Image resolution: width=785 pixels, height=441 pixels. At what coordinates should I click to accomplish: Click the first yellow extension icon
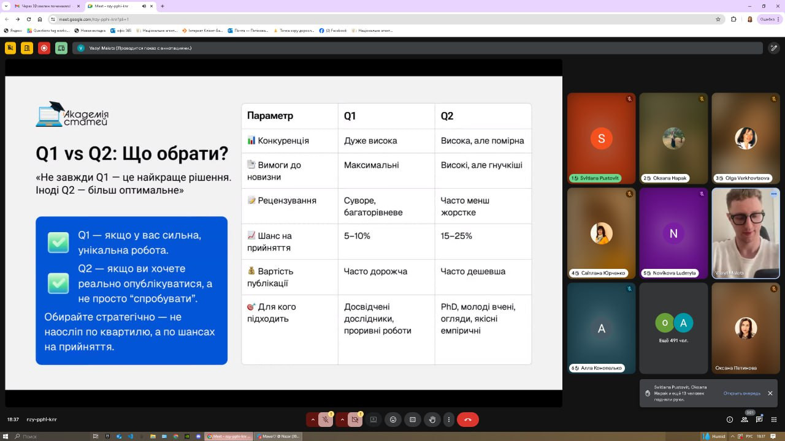point(10,48)
